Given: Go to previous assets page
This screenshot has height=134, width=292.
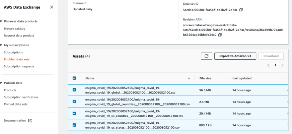Looking at the screenshot, I should [268, 65].
